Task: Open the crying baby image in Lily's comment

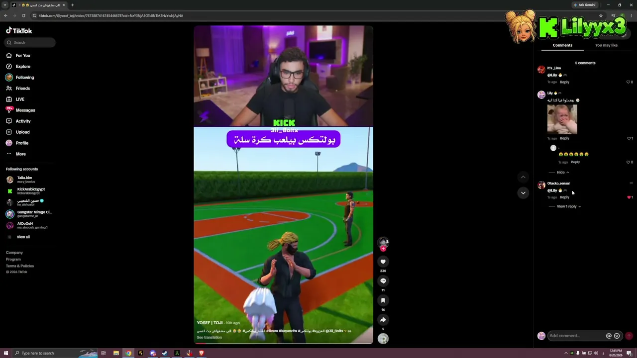Action: [562, 119]
